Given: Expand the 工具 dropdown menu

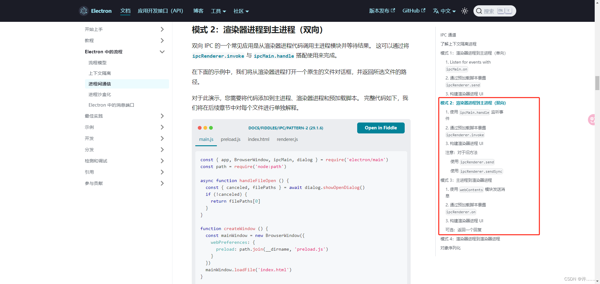Looking at the screenshot, I should [218, 11].
